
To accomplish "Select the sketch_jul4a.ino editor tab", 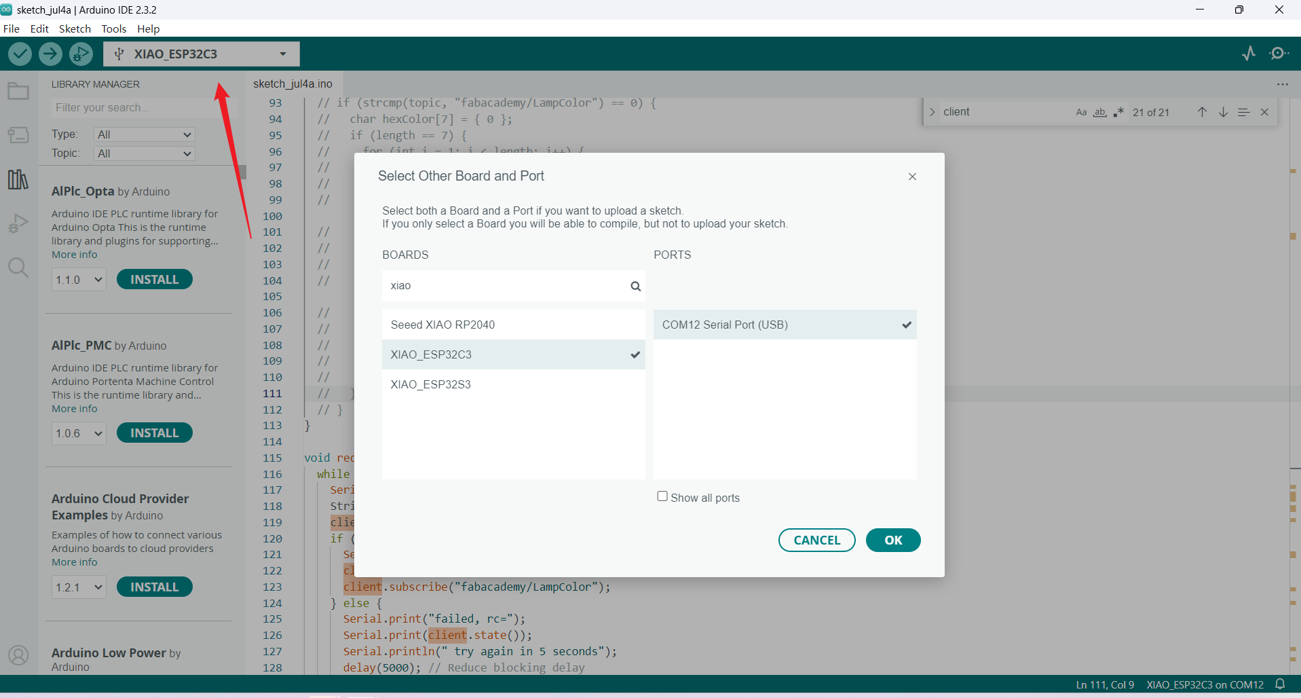I will [293, 84].
